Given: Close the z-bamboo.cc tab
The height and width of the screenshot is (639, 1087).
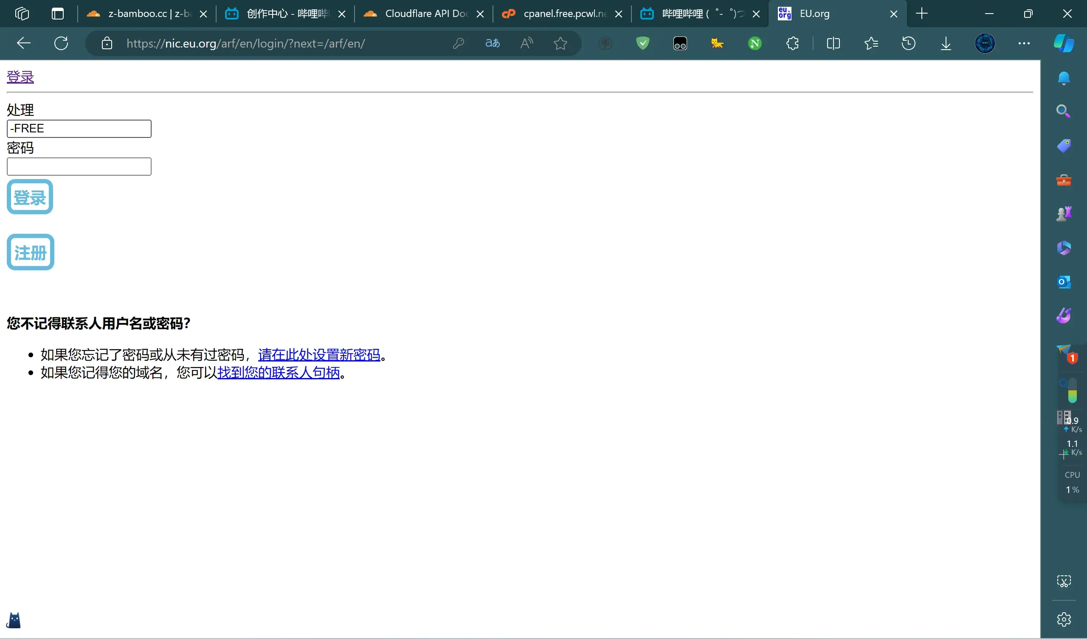Looking at the screenshot, I should point(203,14).
